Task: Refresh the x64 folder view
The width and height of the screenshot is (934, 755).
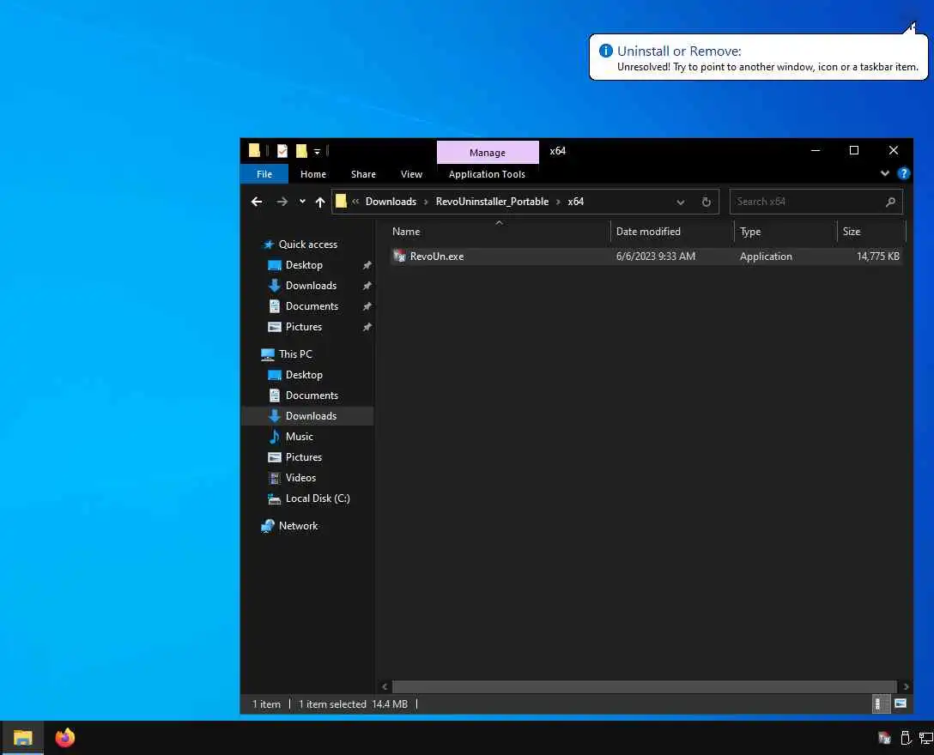Action: tap(706, 202)
